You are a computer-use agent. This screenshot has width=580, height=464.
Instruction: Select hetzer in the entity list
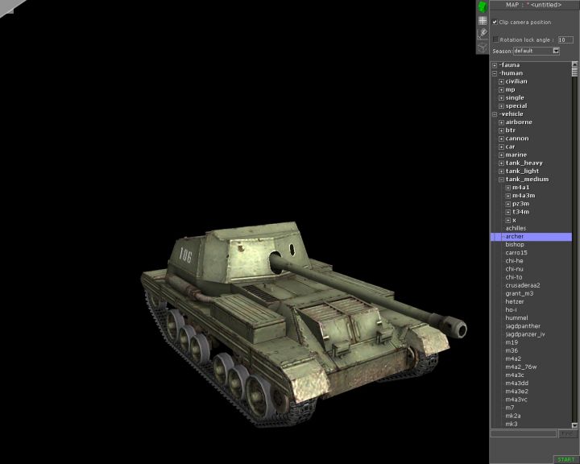pyautogui.click(x=514, y=301)
